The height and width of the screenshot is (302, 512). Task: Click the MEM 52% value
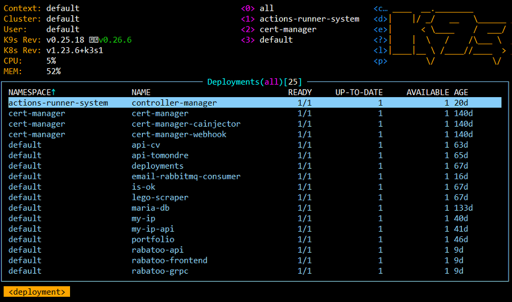click(x=53, y=72)
